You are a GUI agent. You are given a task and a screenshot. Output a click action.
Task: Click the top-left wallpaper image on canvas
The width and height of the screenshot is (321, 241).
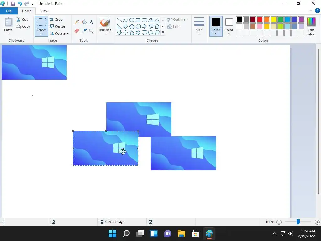34,62
